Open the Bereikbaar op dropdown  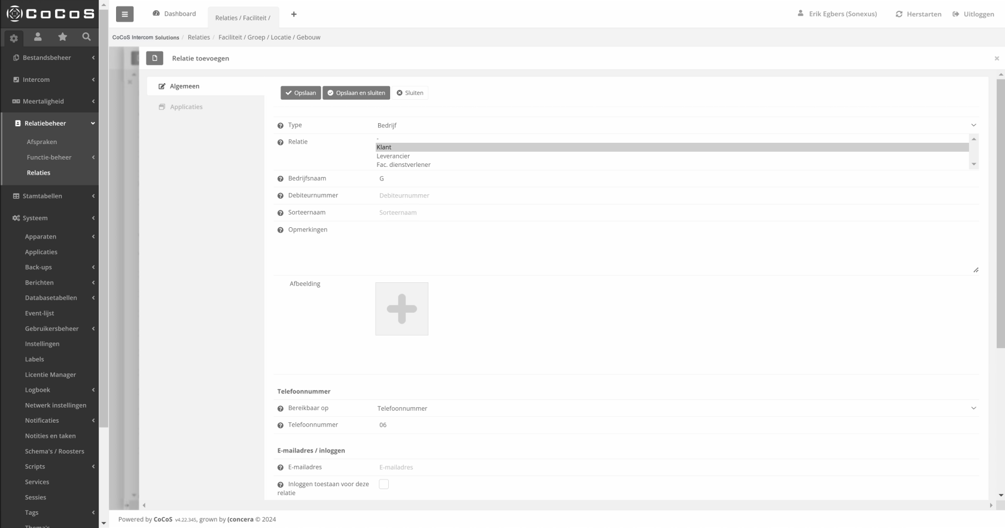click(676, 408)
